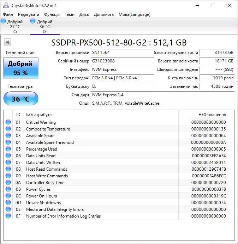Select the Power On Hours attribute name
Viewport: 238px width, 244px height.
(41, 196)
